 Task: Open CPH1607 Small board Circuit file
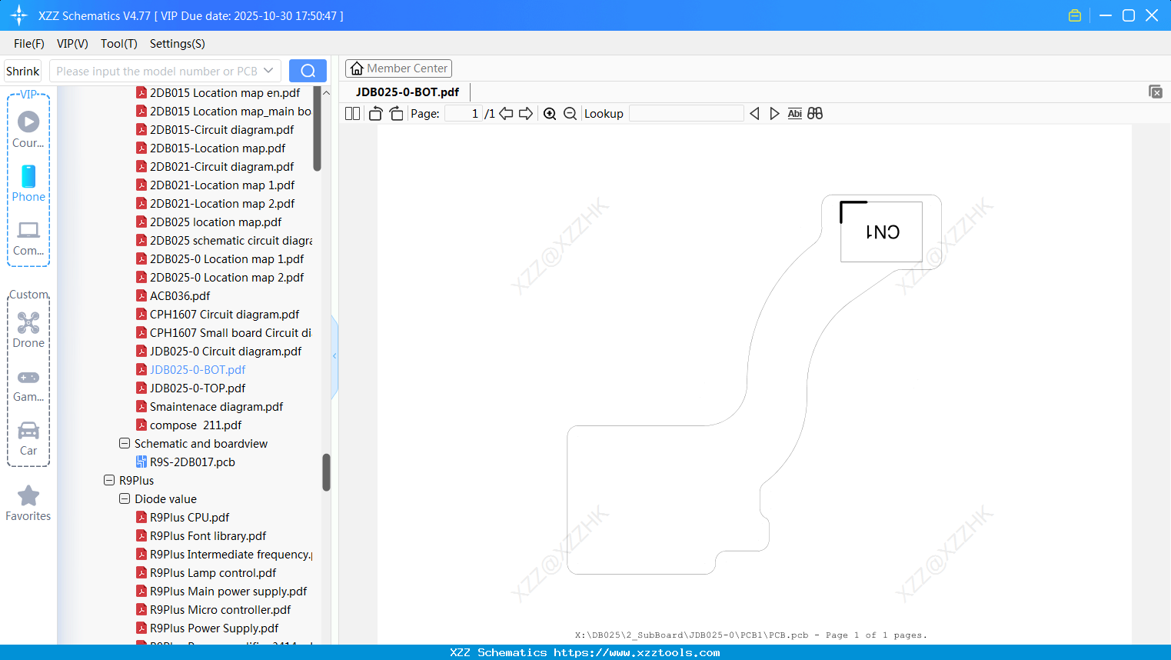click(230, 333)
